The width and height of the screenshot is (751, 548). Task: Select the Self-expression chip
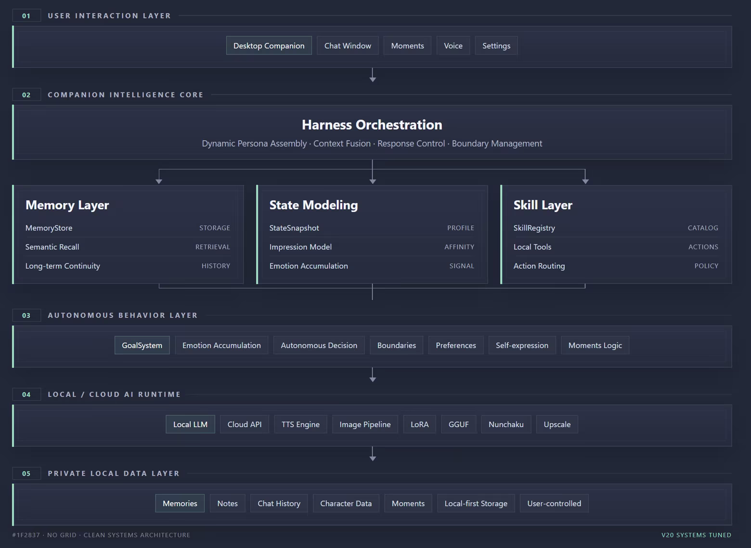522,345
